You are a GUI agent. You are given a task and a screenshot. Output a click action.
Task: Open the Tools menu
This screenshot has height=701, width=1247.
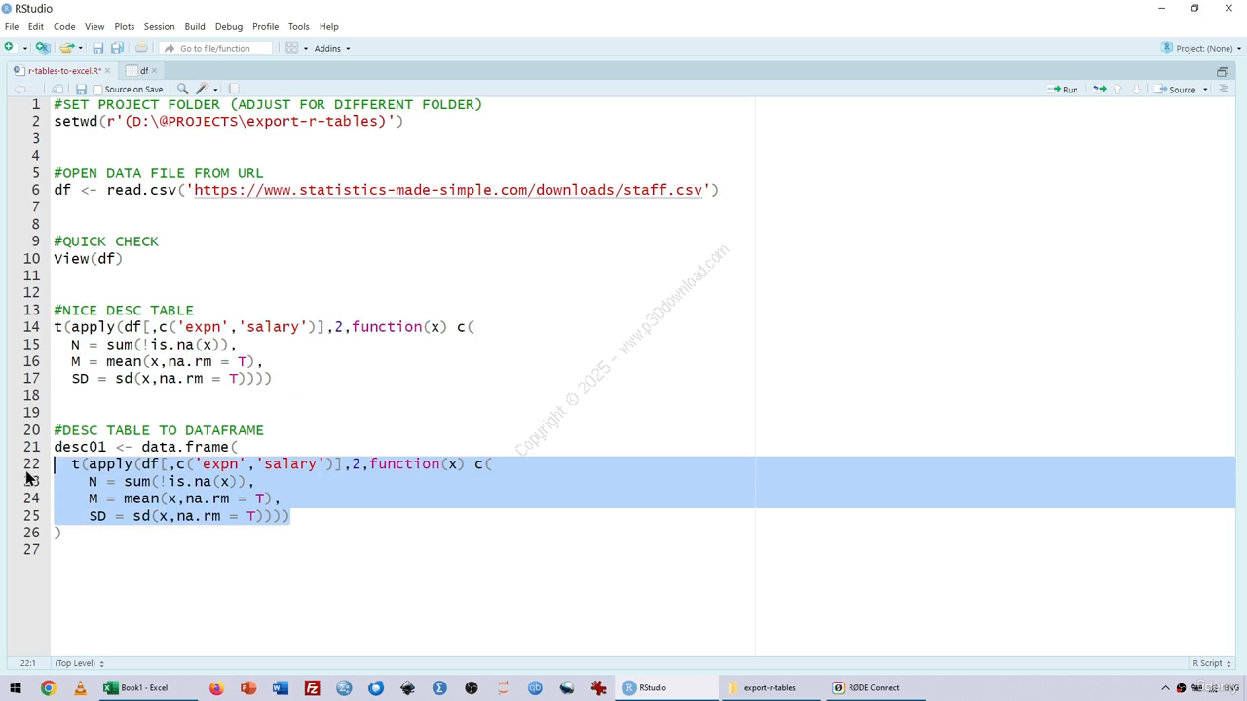click(298, 26)
